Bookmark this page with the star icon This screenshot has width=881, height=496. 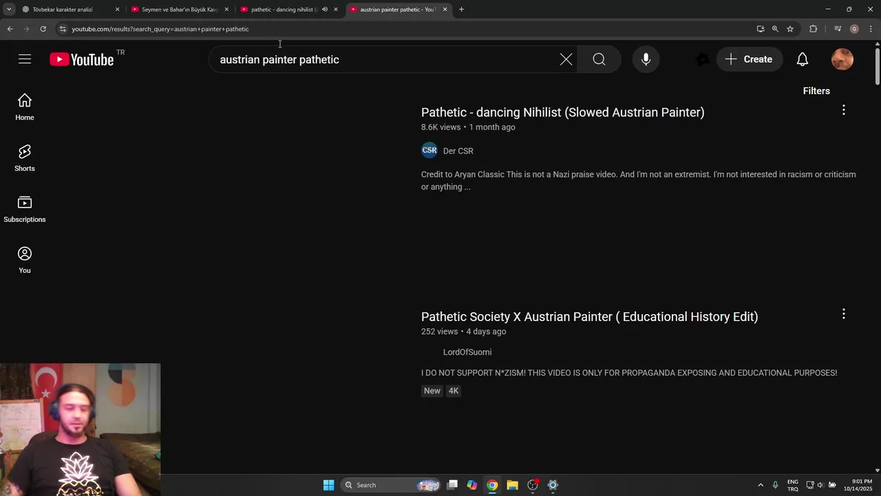(790, 29)
